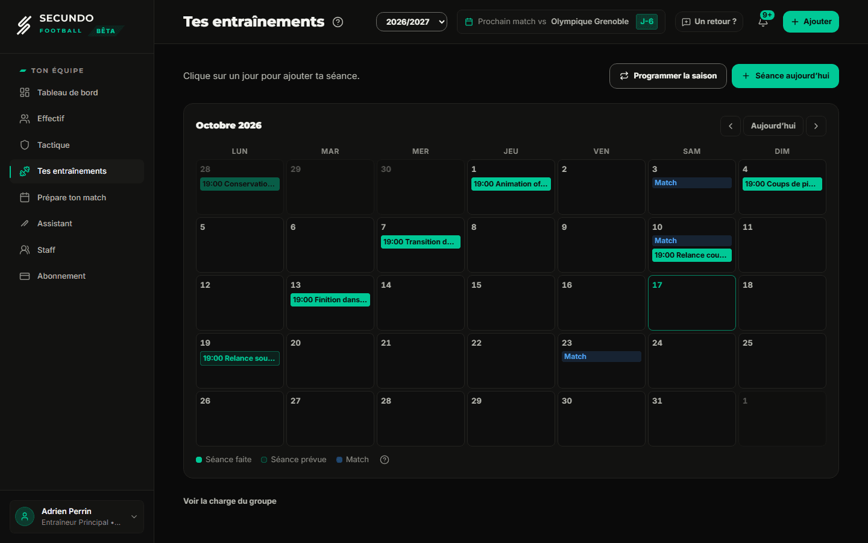The height and width of the screenshot is (543, 868).
Task: Click the Ajouter button
Action: click(811, 22)
